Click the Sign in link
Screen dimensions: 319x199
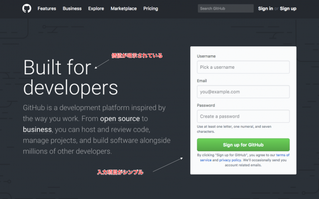tap(266, 8)
